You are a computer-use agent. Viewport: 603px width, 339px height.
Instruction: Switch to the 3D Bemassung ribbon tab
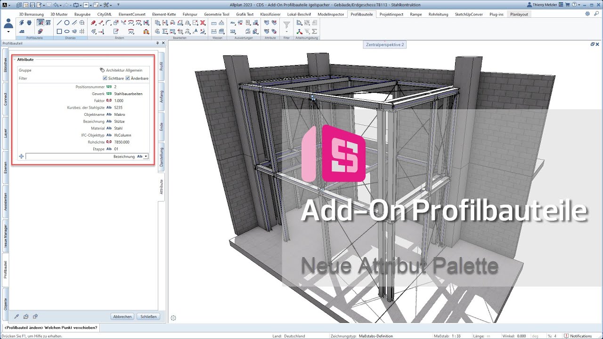[x=31, y=14]
